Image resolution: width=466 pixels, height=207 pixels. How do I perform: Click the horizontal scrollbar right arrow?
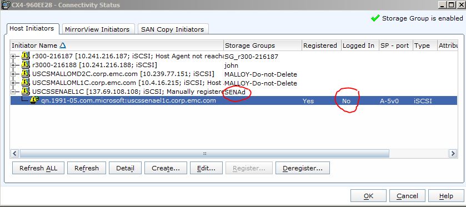453,154
